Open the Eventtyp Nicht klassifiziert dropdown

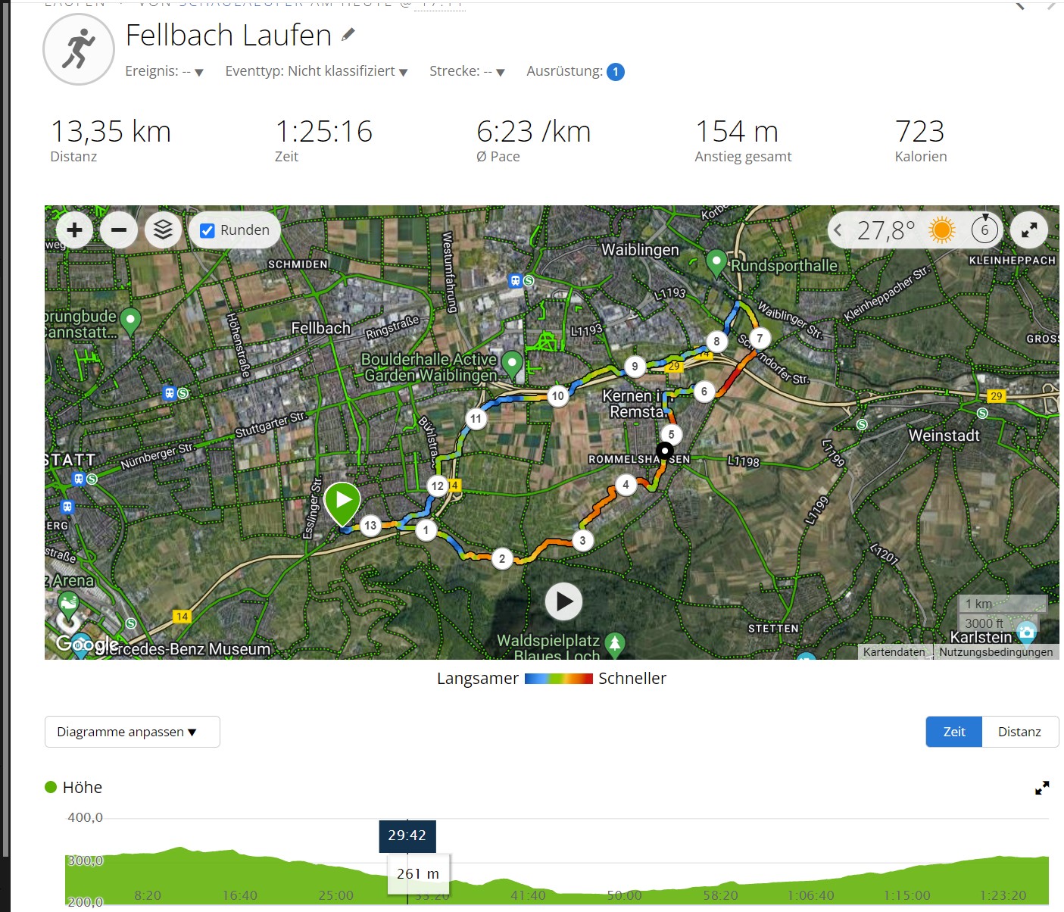point(316,71)
